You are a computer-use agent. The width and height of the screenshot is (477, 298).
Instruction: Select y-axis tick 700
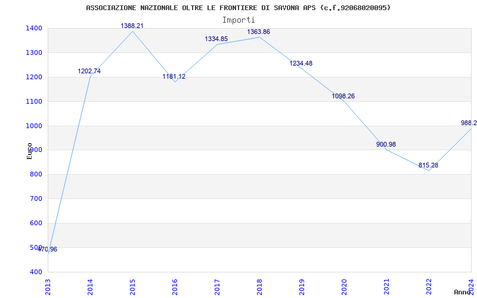36,199
